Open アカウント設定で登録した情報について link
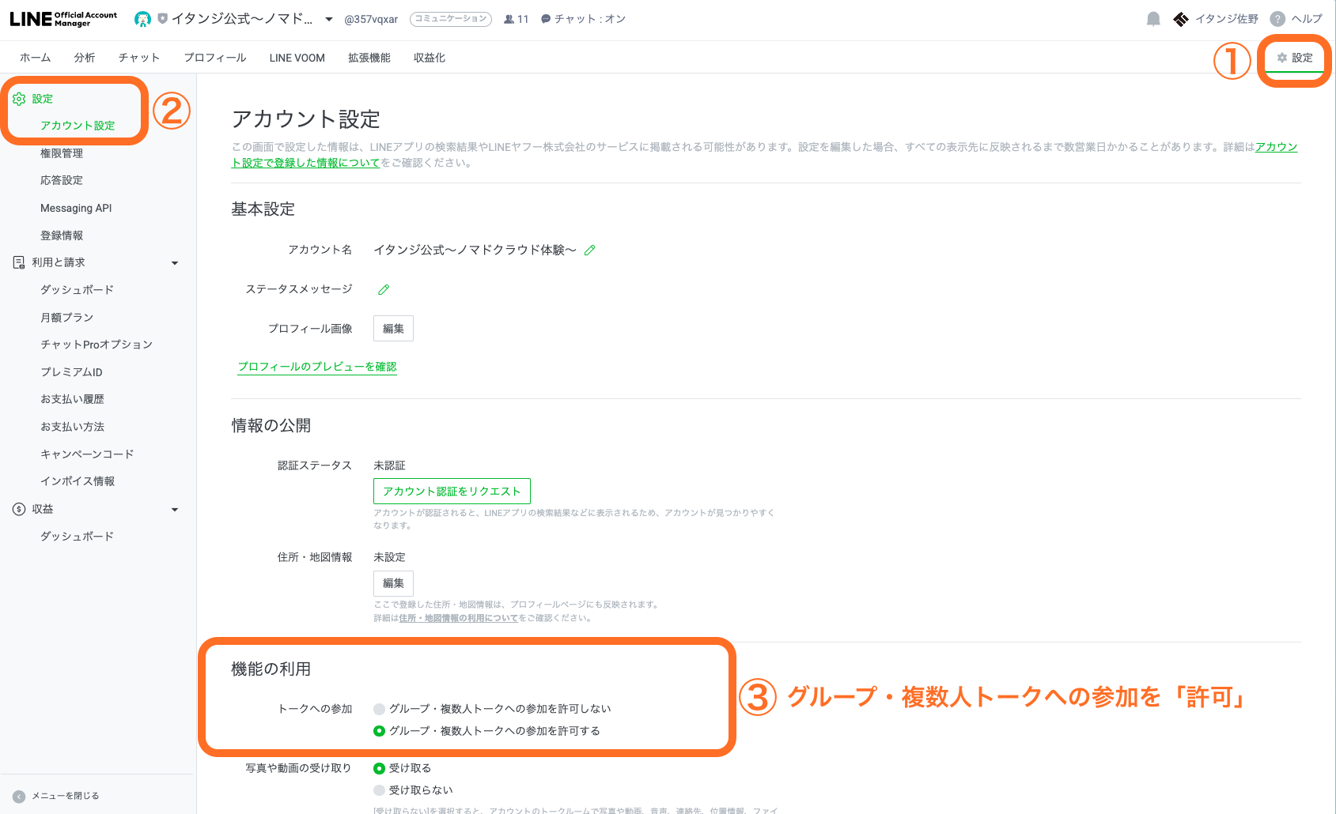1336x814 pixels. 305,163
